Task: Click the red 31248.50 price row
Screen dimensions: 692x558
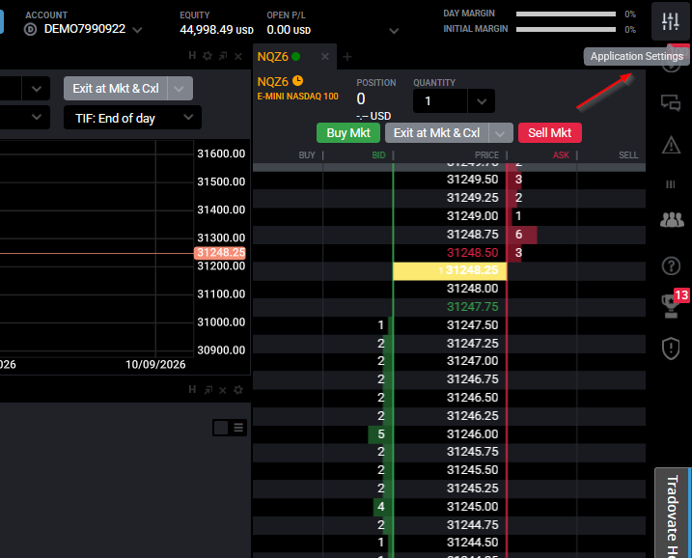Action: pyautogui.click(x=472, y=253)
